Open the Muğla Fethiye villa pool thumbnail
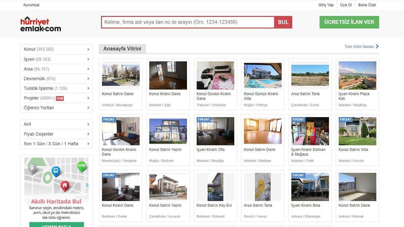 (263, 75)
